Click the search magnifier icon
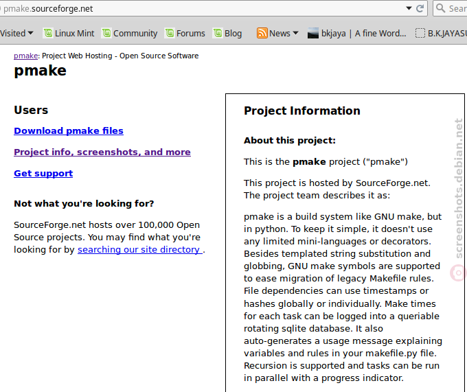 tap(440, 8)
